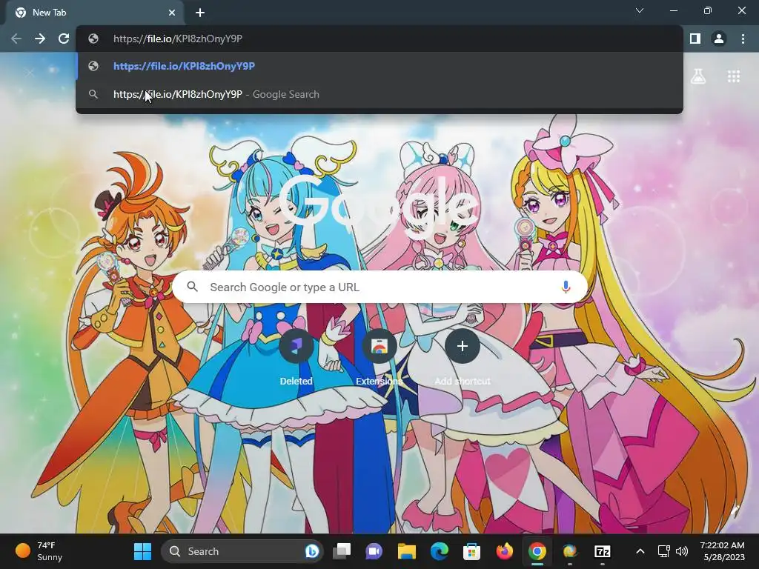Click the taskbar Search box

coord(242,551)
